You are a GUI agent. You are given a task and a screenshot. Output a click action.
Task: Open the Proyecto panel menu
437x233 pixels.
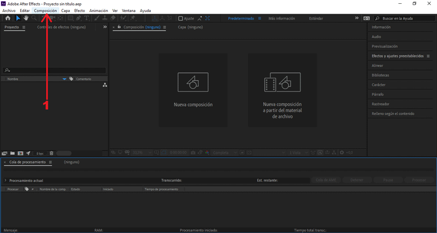point(23,27)
